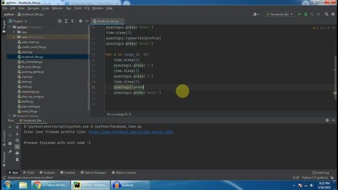Open the File menu

pyautogui.click(x=5, y=8)
